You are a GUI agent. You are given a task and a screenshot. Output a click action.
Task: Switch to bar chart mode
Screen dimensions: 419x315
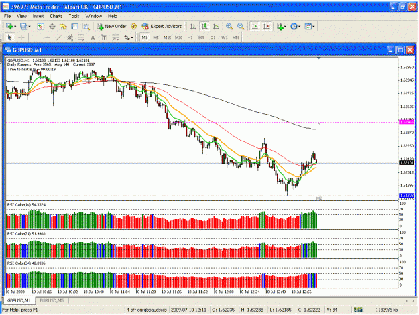click(x=193, y=26)
